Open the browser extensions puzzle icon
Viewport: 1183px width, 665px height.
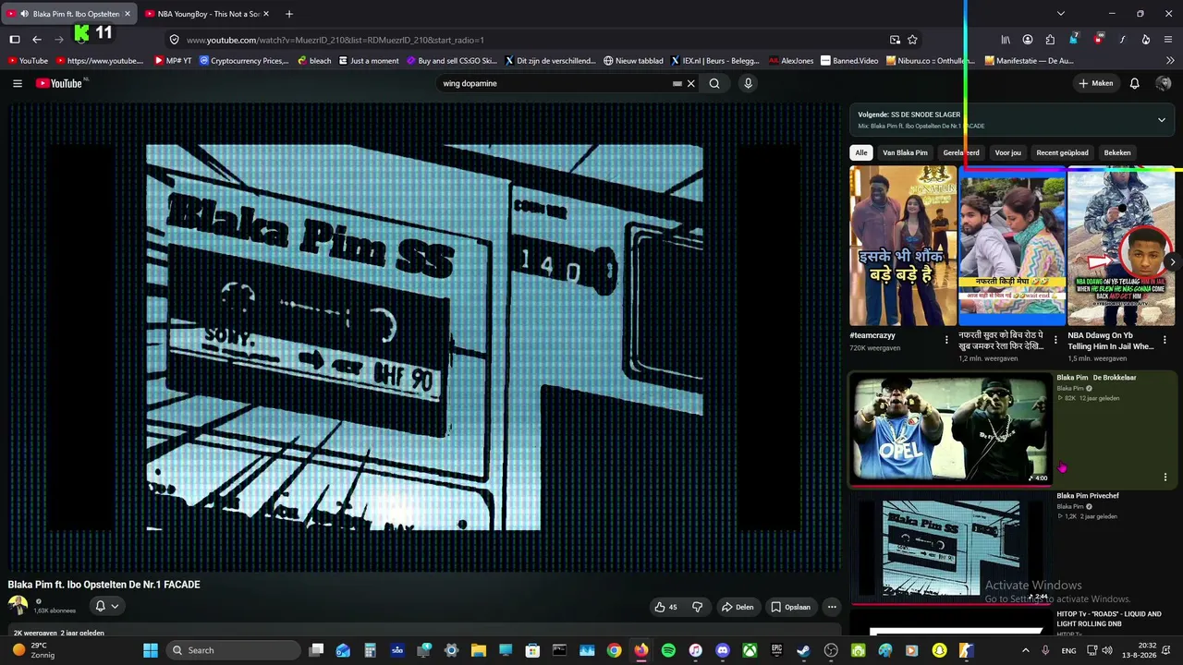[1050, 40]
